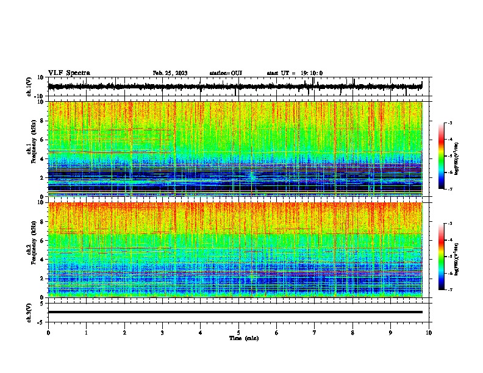The image size is (483, 373).
Task: Click the "-3" label on the ch.1 color scale
Action: (450, 123)
